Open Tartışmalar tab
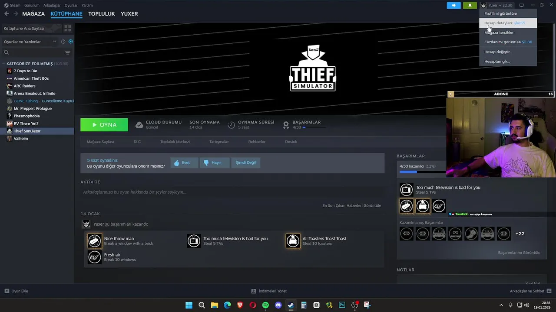 pos(219,142)
